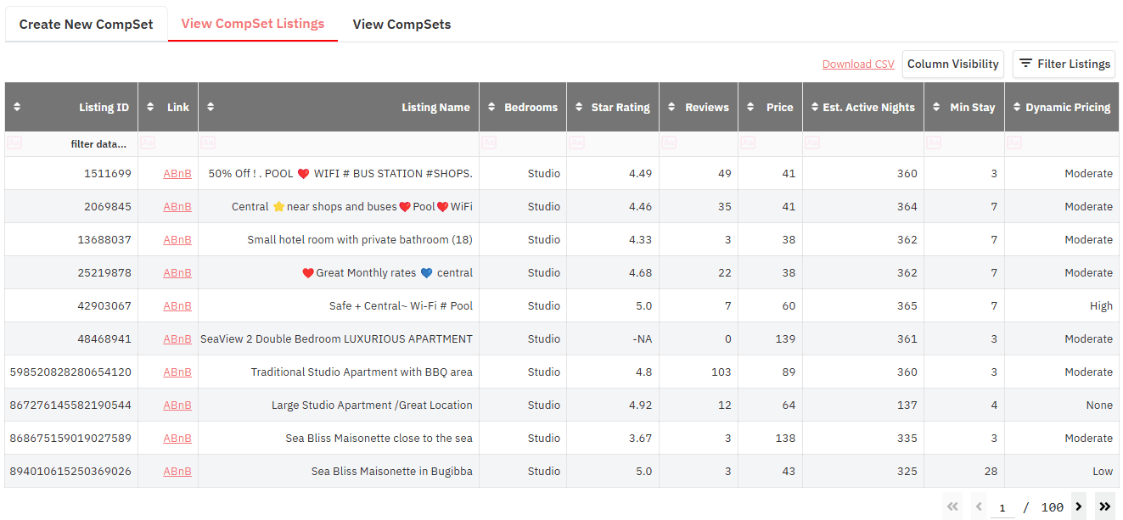Sort by Est. Active Nights arrows
This screenshot has height=520, width=1123.
pos(815,107)
